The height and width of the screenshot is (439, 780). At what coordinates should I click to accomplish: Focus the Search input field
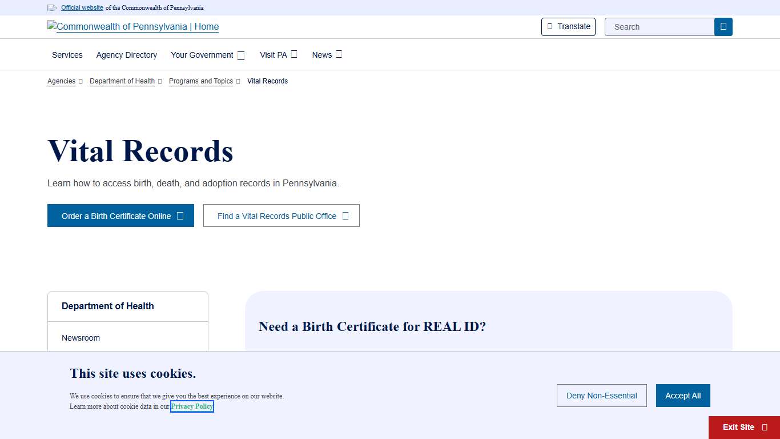[x=660, y=27]
